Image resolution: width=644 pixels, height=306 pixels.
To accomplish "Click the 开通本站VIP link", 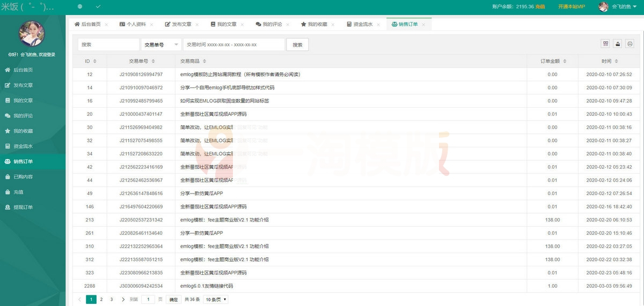I will (x=573, y=6).
